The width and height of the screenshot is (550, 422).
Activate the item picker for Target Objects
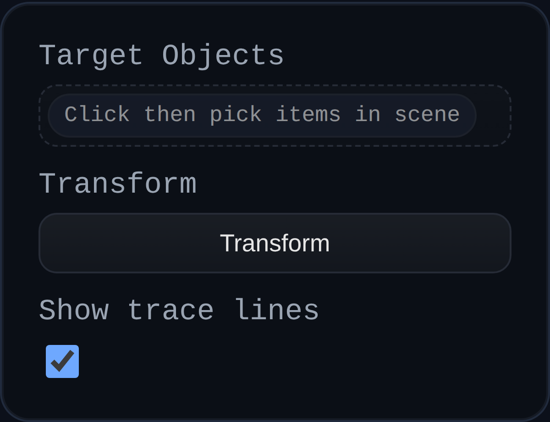point(262,115)
